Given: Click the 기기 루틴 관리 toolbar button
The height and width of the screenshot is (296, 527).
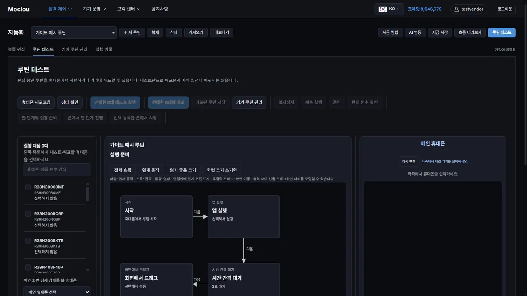Looking at the screenshot, I should (249, 102).
